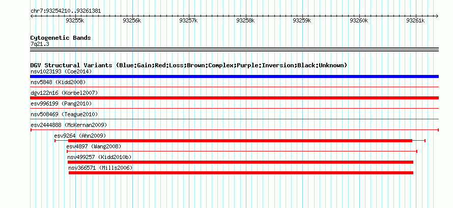Click the 7q21.3 band label
The image size is (453, 208).
40,44
